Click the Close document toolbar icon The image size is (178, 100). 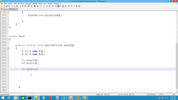pos(12,6)
